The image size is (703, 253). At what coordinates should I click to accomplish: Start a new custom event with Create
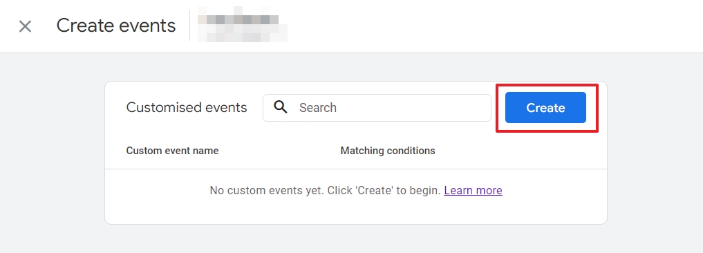coord(545,108)
